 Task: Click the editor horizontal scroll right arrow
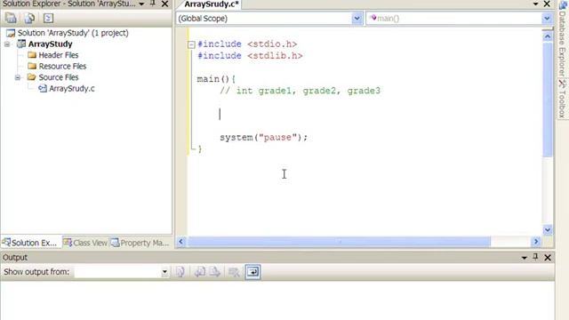click(536, 242)
